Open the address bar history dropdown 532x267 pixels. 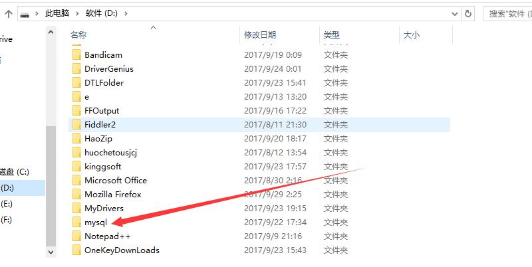point(455,14)
